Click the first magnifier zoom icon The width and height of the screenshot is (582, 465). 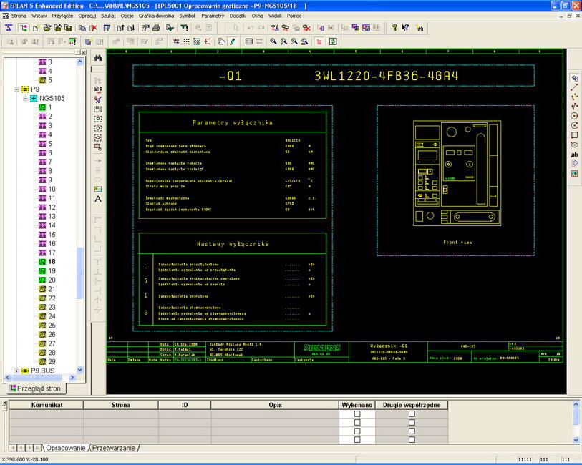pyautogui.click(x=273, y=41)
